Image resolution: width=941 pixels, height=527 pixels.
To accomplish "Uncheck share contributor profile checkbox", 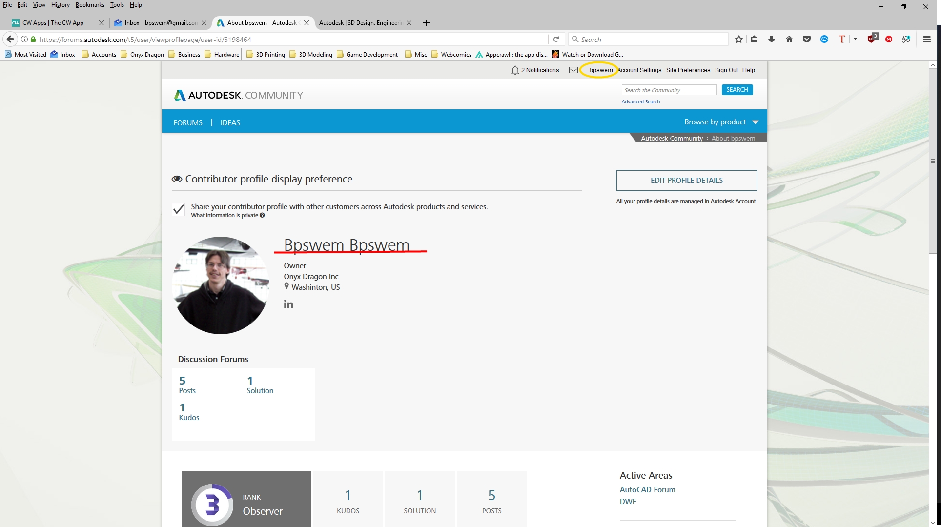I will (179, 210).
